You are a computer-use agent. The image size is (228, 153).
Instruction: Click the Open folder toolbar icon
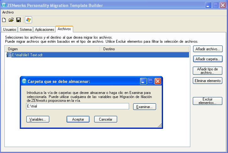click(x=11, y=20)
